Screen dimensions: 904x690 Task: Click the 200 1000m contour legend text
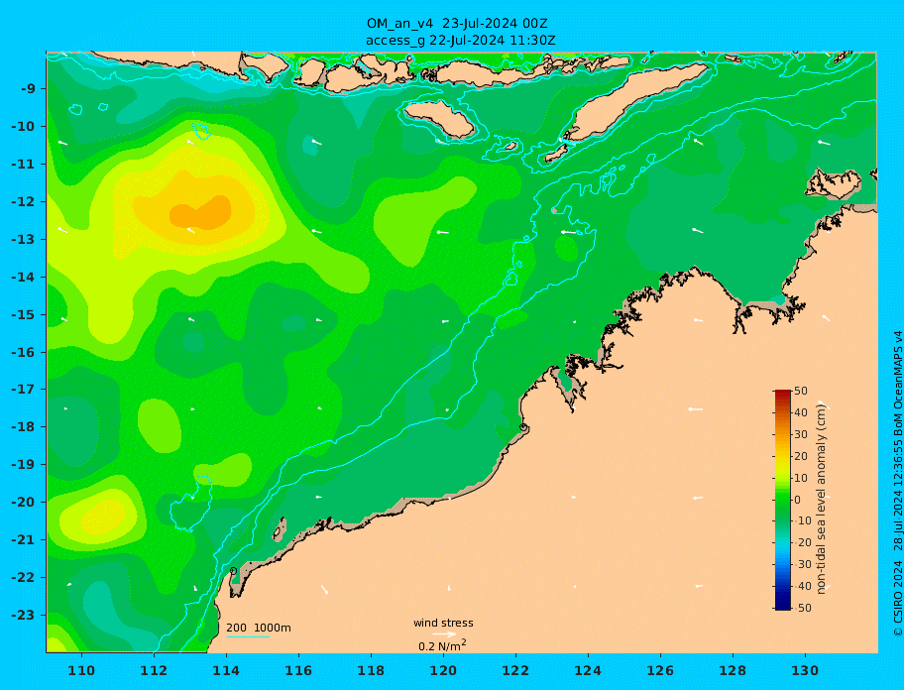259,628
